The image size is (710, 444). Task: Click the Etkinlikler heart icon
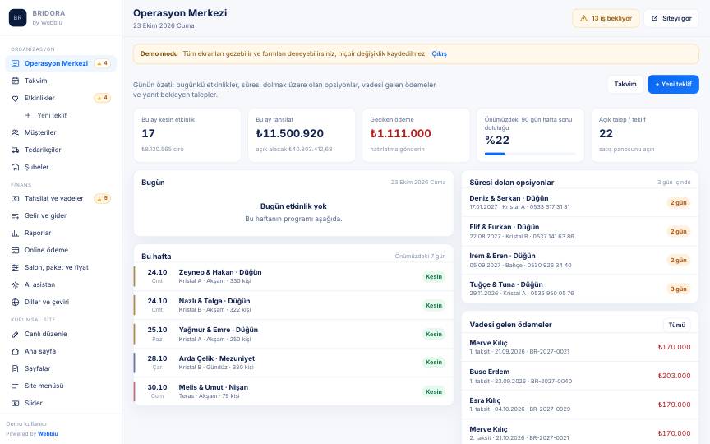pos(16,98)
